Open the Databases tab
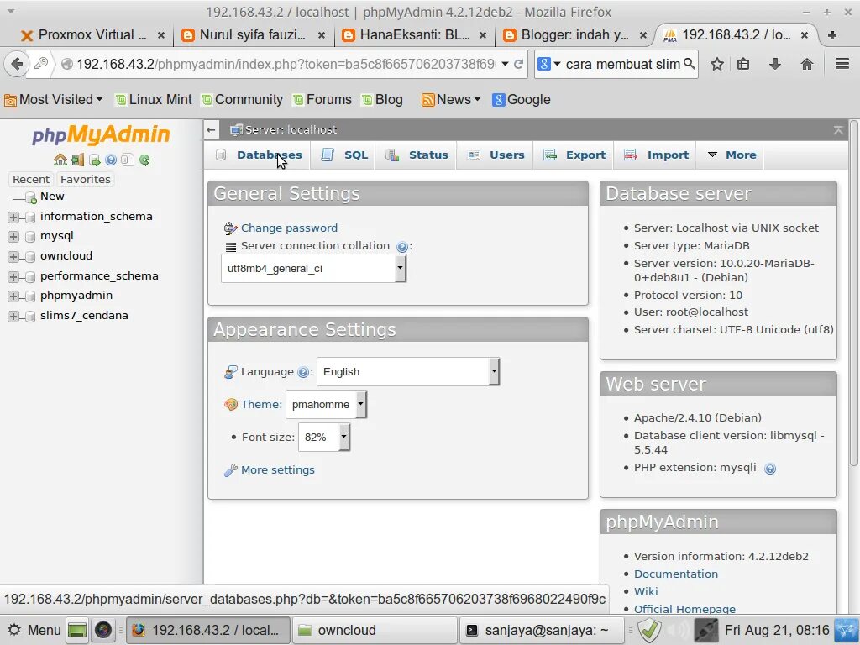860x645 pixels. coord(259,155)
